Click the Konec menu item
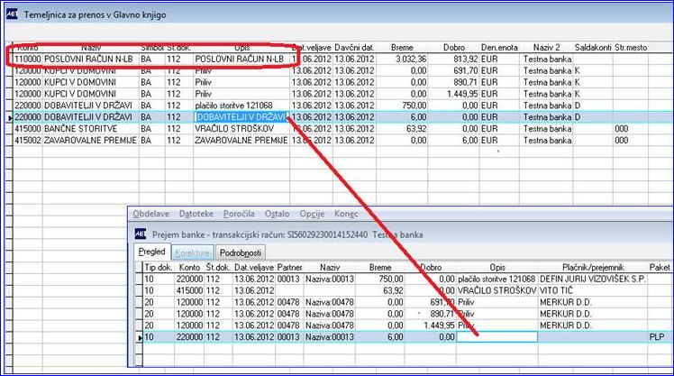The image size is (674, 376). pyautogui.click(x=346, y=214)
